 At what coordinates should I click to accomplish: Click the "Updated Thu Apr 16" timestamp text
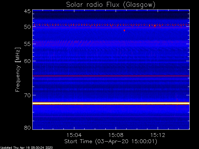(26, 148)
